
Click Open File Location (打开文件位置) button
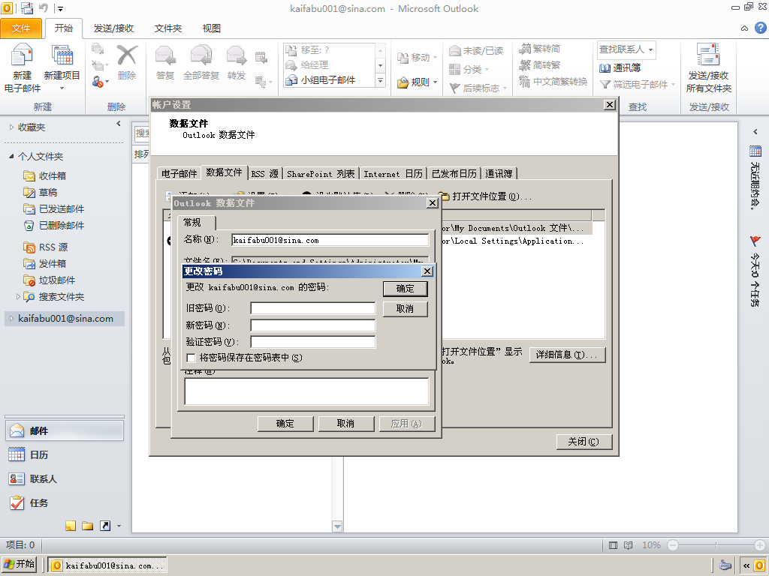(484, 196)
